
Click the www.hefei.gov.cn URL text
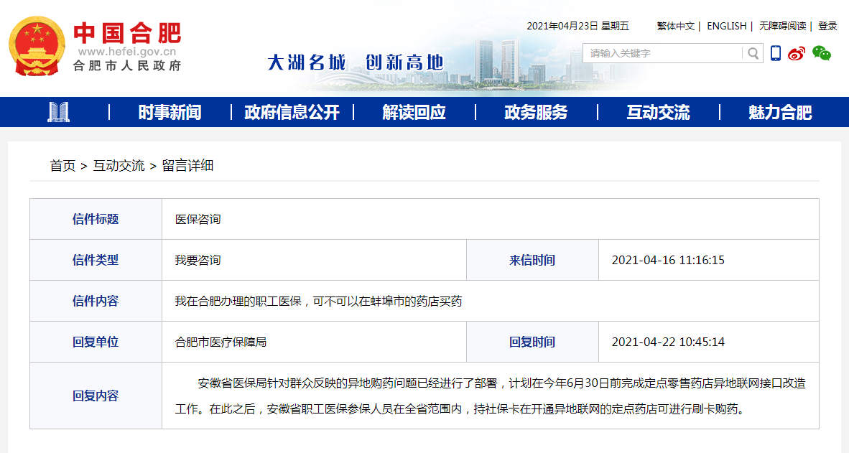click(x=127, y=52)
